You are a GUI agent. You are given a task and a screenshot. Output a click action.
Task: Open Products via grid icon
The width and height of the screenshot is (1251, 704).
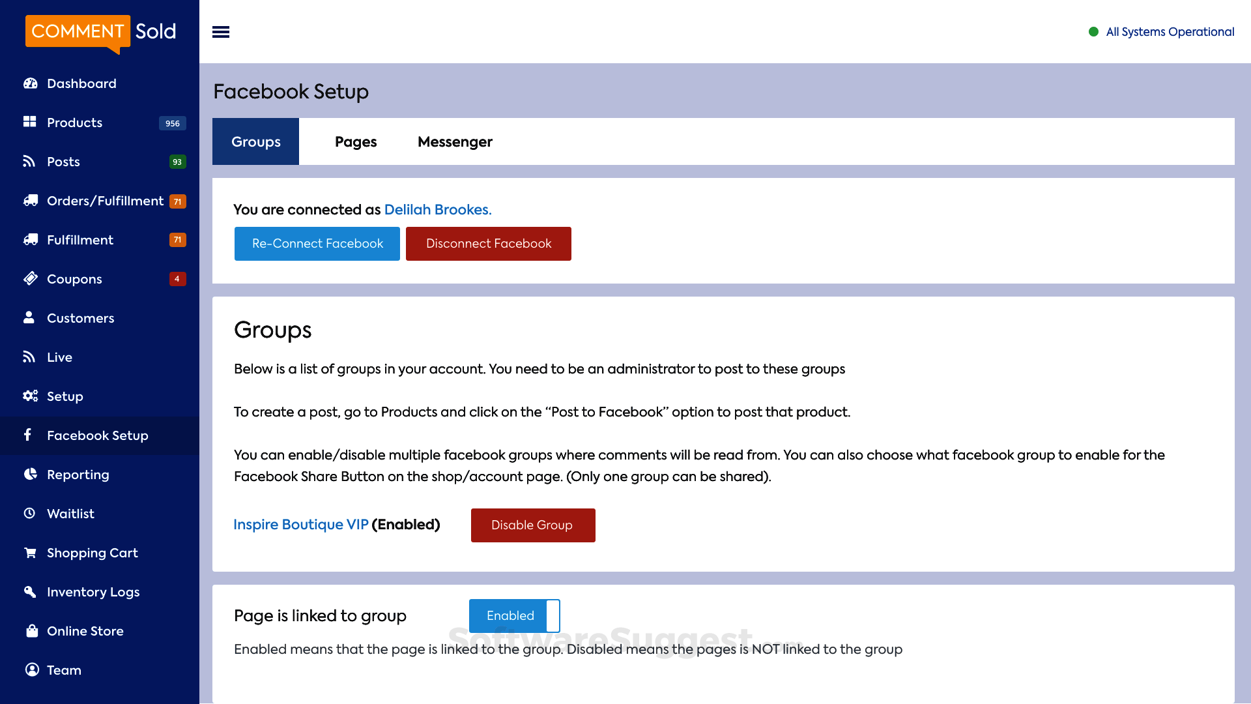pos(30,122)
